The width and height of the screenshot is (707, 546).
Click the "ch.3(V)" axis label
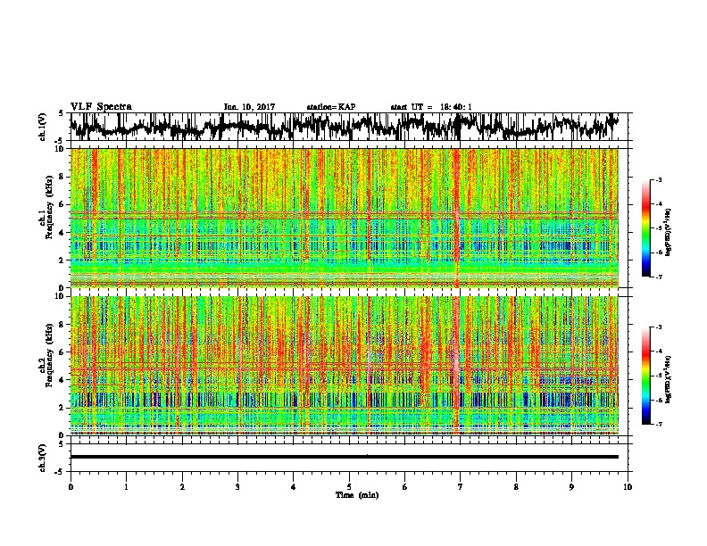(43, 458)
